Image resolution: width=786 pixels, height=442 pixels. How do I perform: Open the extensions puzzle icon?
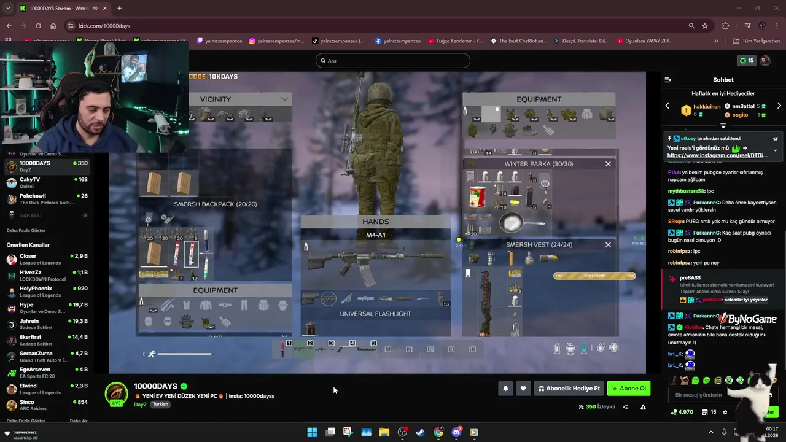click(726, 26)
